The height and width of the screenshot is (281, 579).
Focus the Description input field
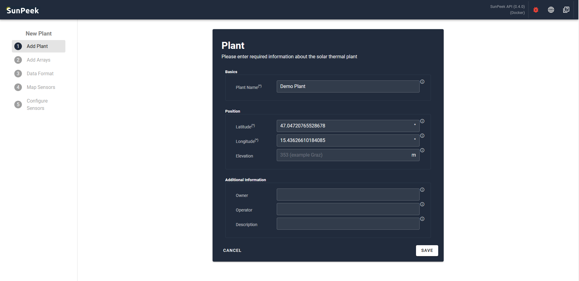coord(348,224)
